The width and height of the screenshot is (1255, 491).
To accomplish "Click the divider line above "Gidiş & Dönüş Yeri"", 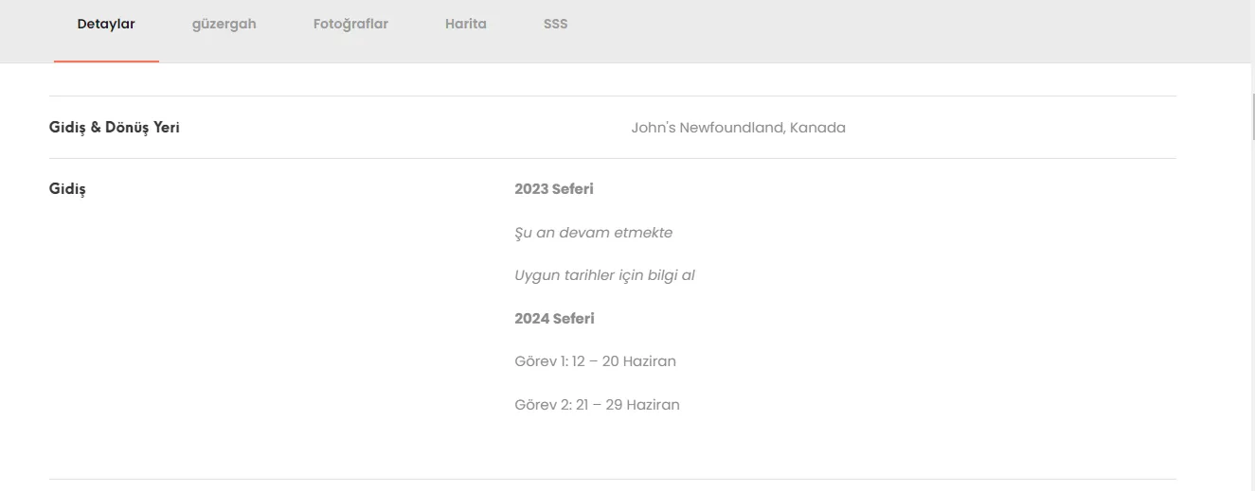I will click(612, 96).
